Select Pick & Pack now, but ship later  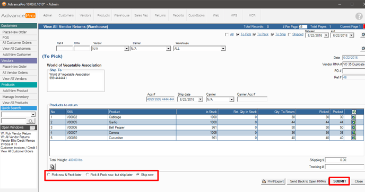88,175
